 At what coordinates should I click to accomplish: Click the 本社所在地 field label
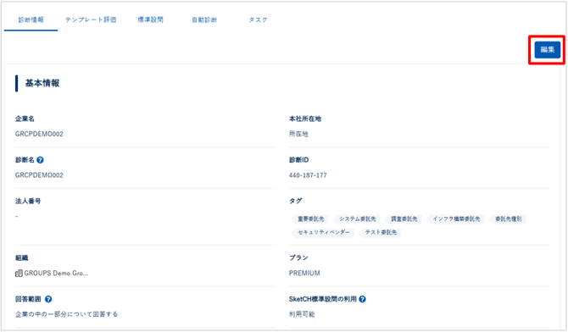[x=305, y=119]
